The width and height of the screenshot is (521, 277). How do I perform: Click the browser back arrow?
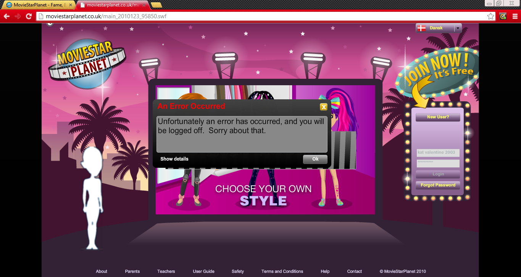7,16
